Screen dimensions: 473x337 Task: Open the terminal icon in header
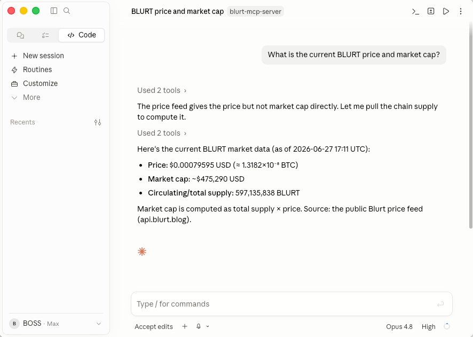(x=415, y=11)
